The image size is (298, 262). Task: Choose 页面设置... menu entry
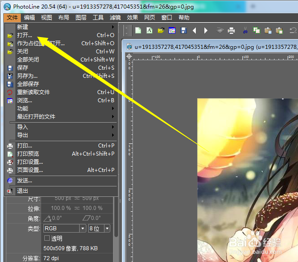tap(61, 170)
